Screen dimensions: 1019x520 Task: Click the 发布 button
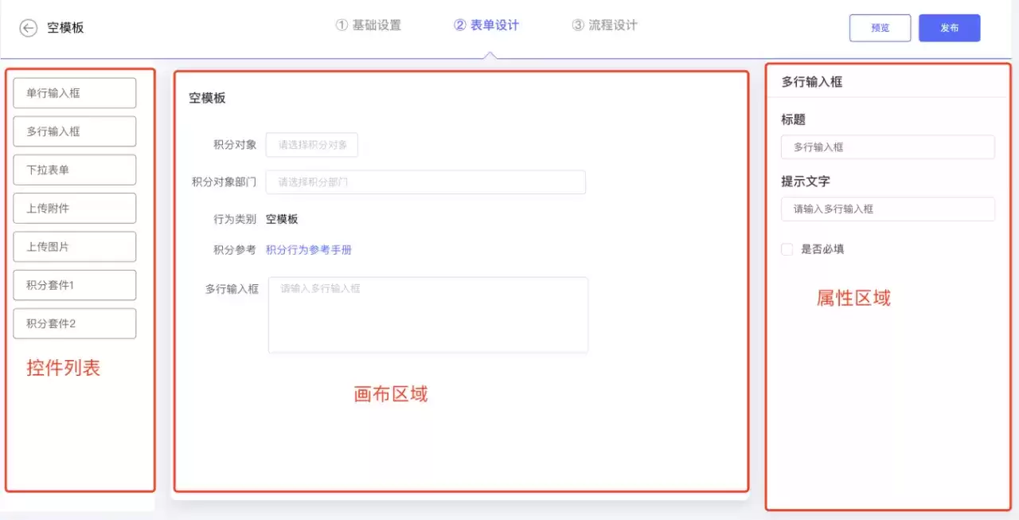pyautogui.click(x=949, y=28)
